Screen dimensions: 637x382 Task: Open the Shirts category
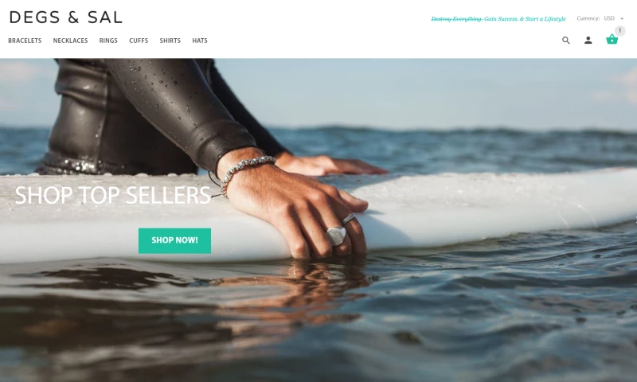pyautogui.click(x=170, y=41)
